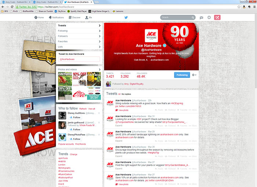Open user actions gear dropdown
257x187 pixels.
pos(194,75)
